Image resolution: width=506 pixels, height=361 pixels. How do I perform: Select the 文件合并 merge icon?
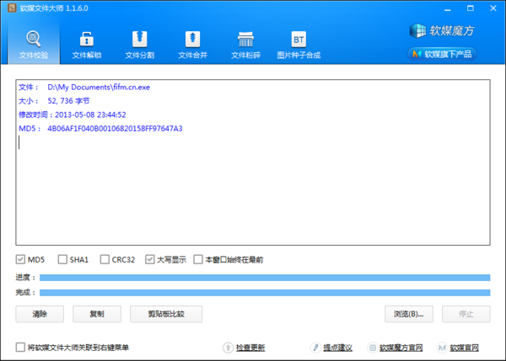click(x=192, y=39)
